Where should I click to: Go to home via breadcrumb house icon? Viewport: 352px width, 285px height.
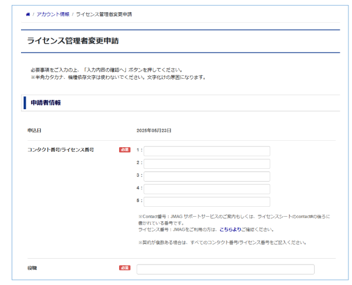pos(28,15)
